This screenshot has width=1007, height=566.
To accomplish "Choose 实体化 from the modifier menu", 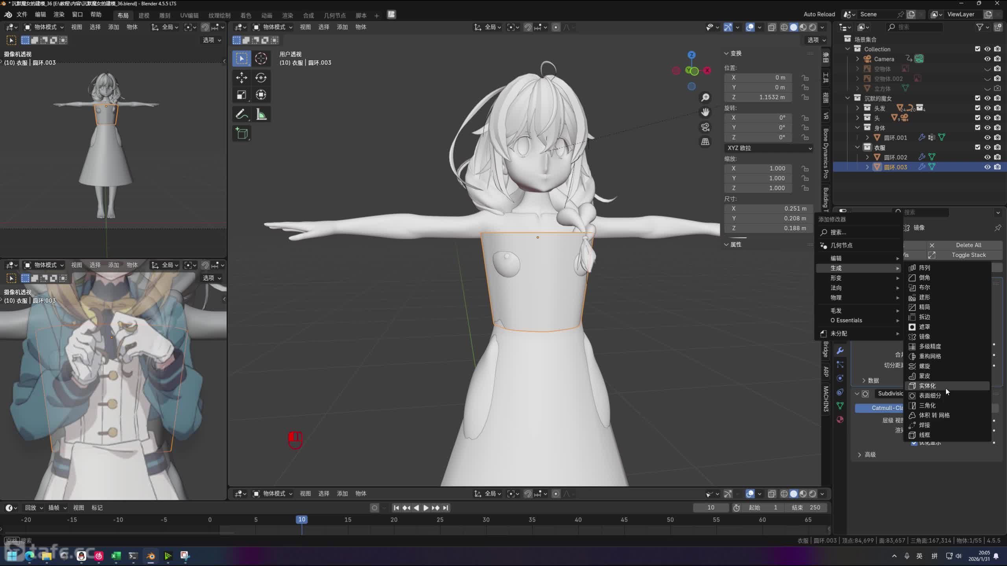I will pos(928,386).
